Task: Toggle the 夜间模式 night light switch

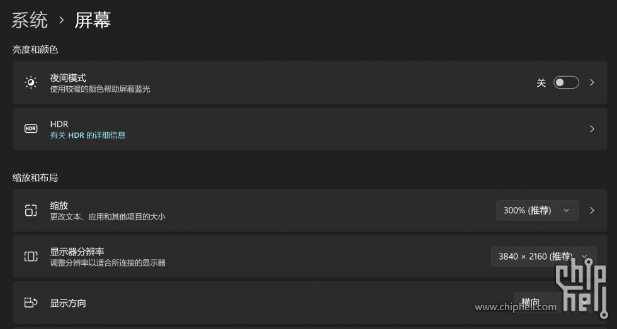Action: click(566, 82)
